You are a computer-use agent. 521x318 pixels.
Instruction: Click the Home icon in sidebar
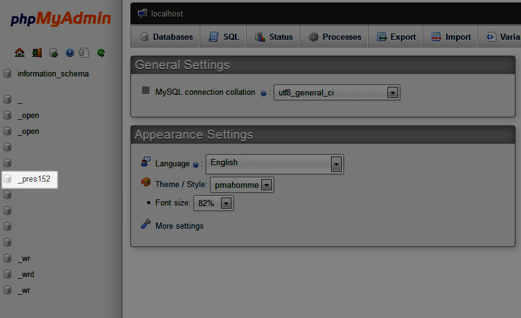pos(20,53)
